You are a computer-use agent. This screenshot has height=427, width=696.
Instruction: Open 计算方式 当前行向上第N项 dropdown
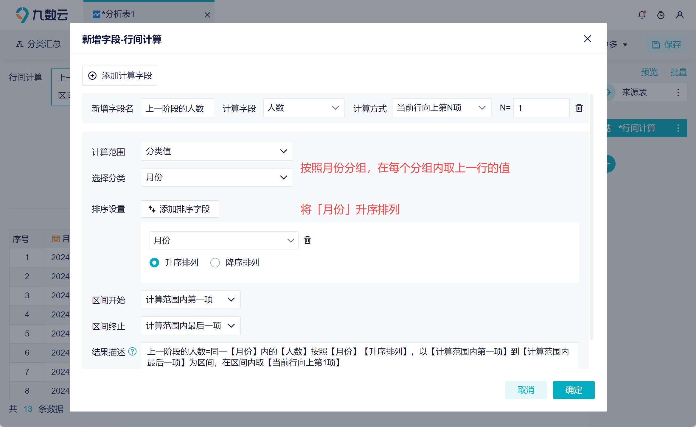[x=442, y=108]
